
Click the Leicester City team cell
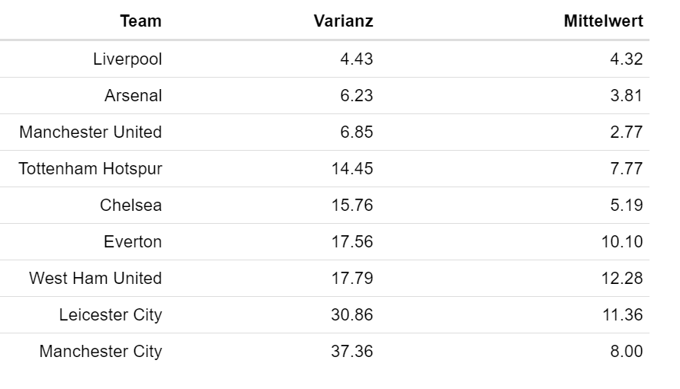point(111,314)
